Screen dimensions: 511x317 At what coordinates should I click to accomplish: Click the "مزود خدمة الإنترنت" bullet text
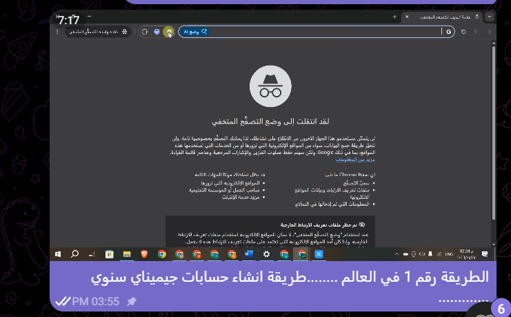[x=241, y=198]
